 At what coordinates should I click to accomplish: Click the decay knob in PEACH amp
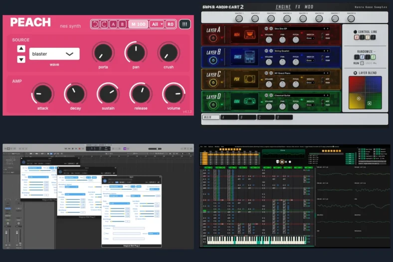point(75,94)
